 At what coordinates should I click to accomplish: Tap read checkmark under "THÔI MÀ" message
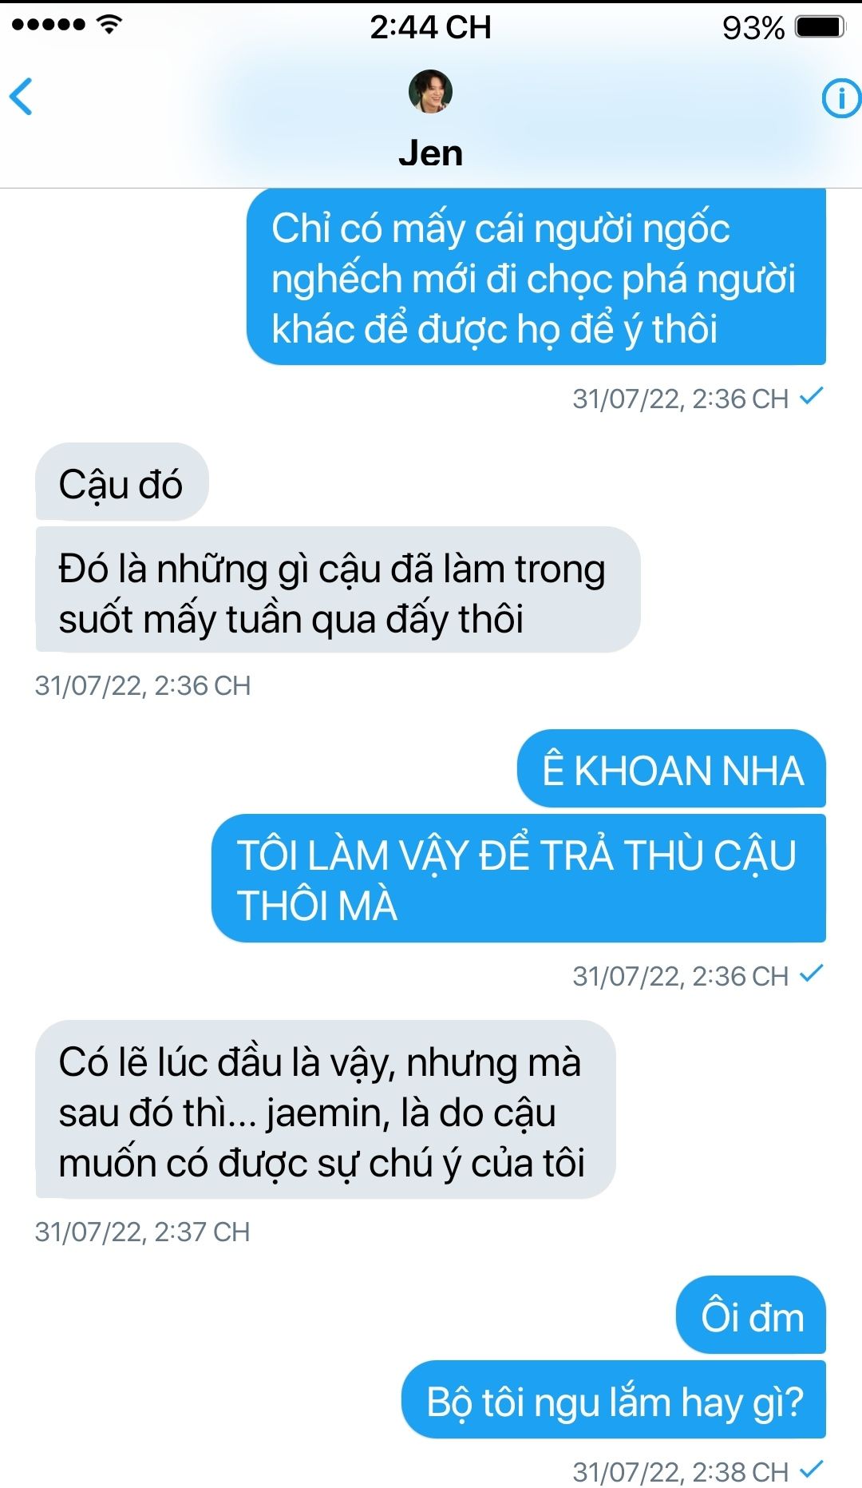(x=812, y=974)
